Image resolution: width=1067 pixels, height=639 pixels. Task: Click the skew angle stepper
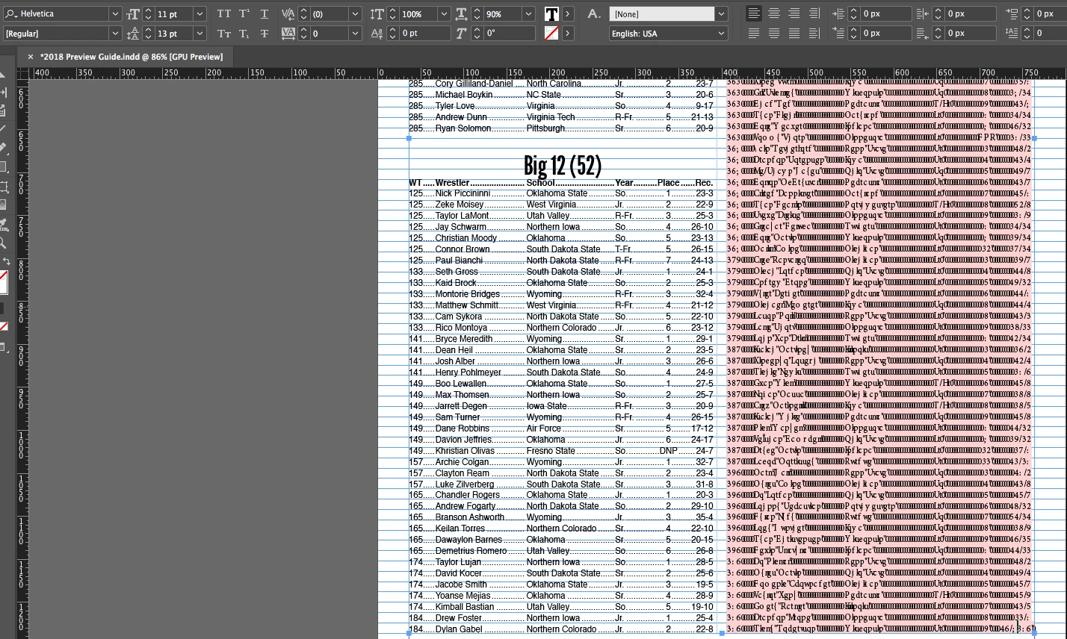click(x=477, y=34)
